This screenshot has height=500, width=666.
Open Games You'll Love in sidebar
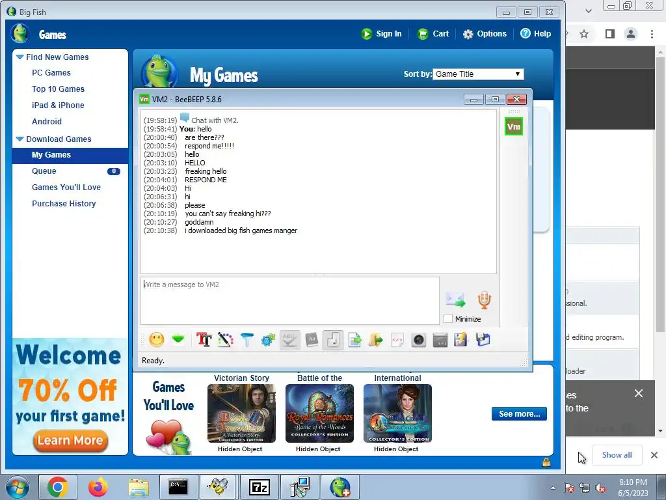pyautogui.click(x=66, y=187)
